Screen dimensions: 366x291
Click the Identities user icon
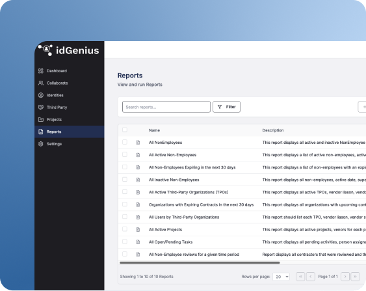point(41,95)
